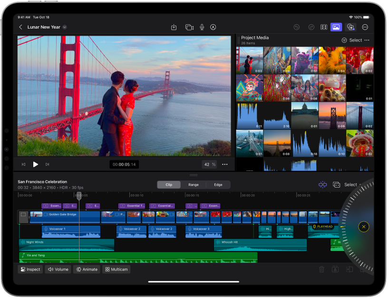Open the viewer options ellipsis menu
Screen dimensions: 389x299
224,164
